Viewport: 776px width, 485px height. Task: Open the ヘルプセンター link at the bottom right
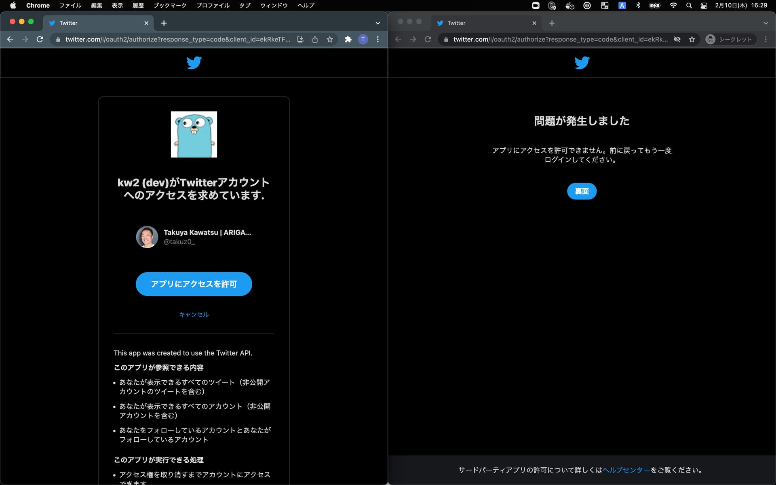tap(626, 470)
